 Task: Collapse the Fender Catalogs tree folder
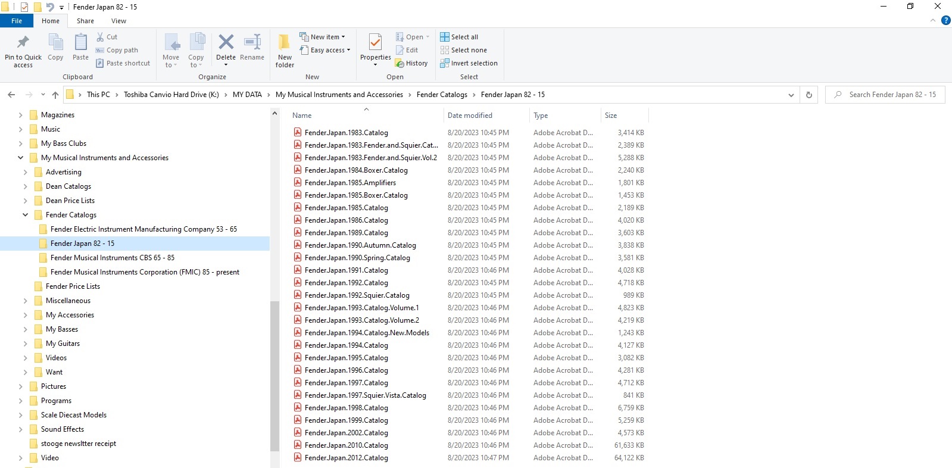pos(25,215)
